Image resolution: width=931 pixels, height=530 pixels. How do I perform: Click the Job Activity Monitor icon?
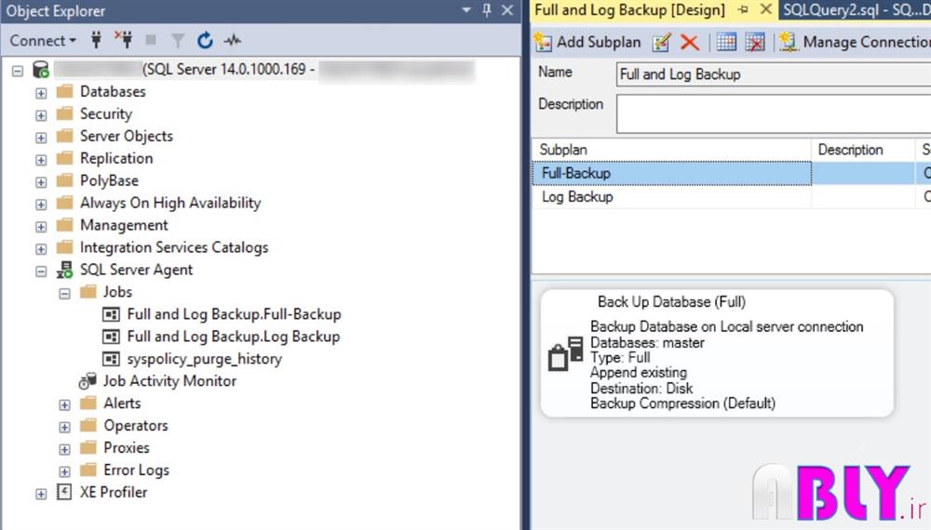(88, 381)
